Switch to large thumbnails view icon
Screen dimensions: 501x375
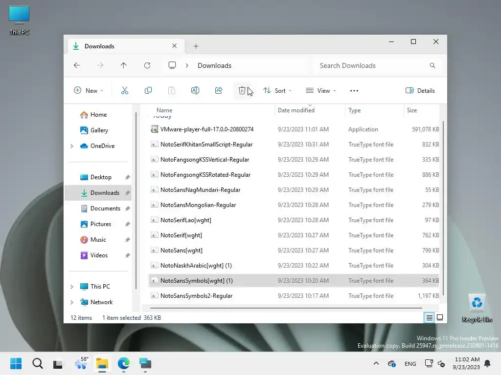440,317
